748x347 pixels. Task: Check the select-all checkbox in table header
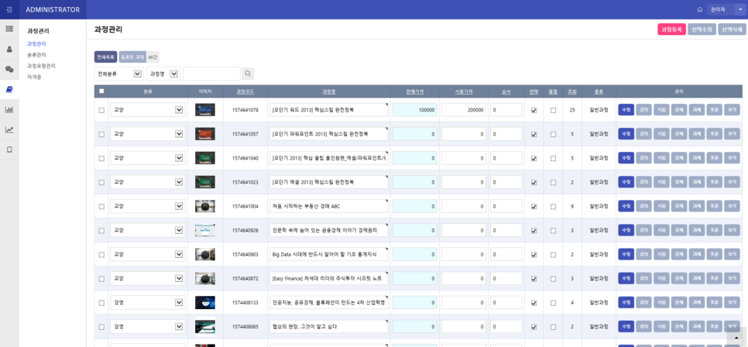click(101, 91)
